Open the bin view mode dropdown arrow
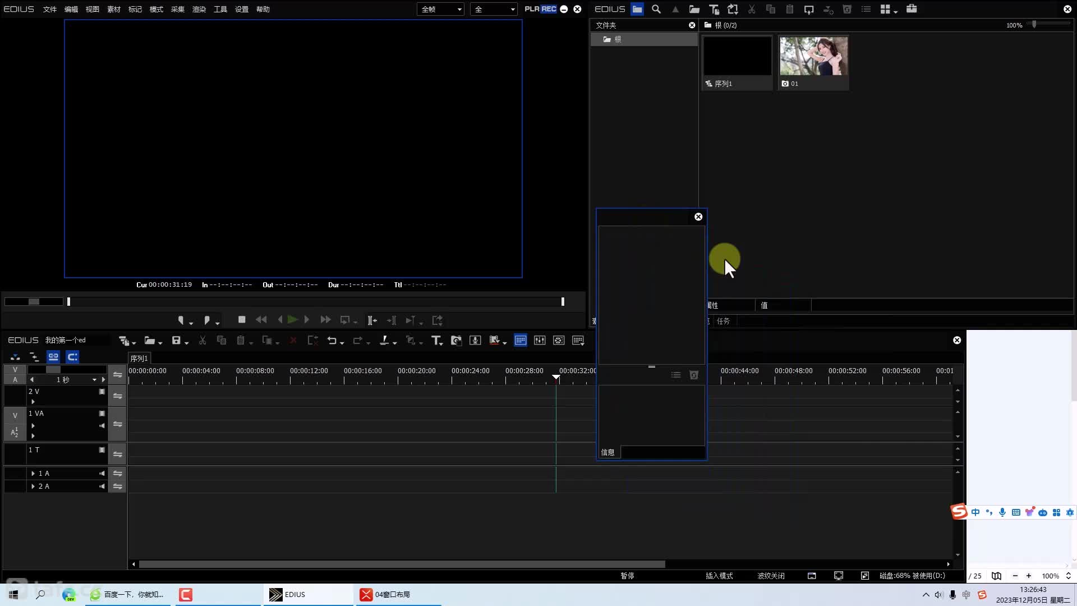Viewport: 1077px width, 606px height. [896, 11]
